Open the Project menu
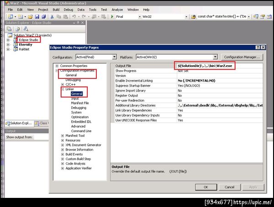This screenshot has height=207, width=274. click(x=43, y=10)
